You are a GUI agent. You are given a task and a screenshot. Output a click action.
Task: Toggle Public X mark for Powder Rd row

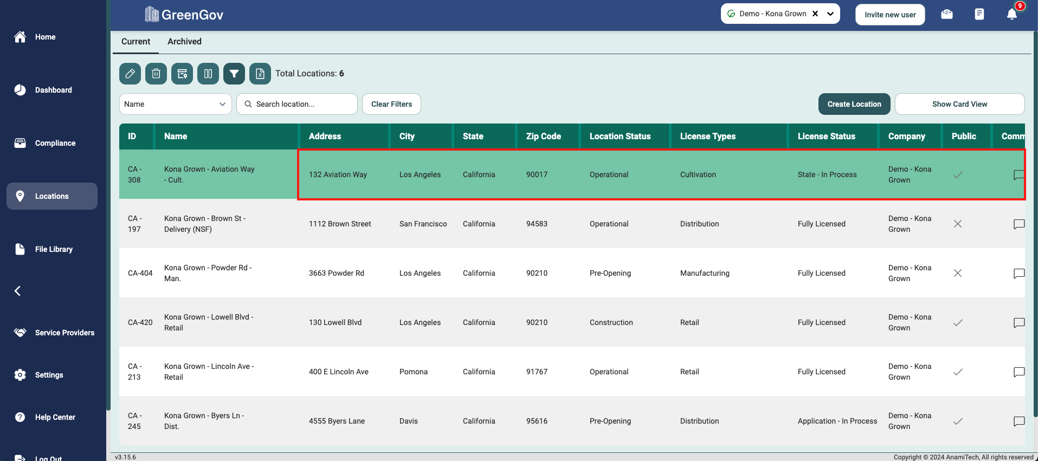(958, 274)
